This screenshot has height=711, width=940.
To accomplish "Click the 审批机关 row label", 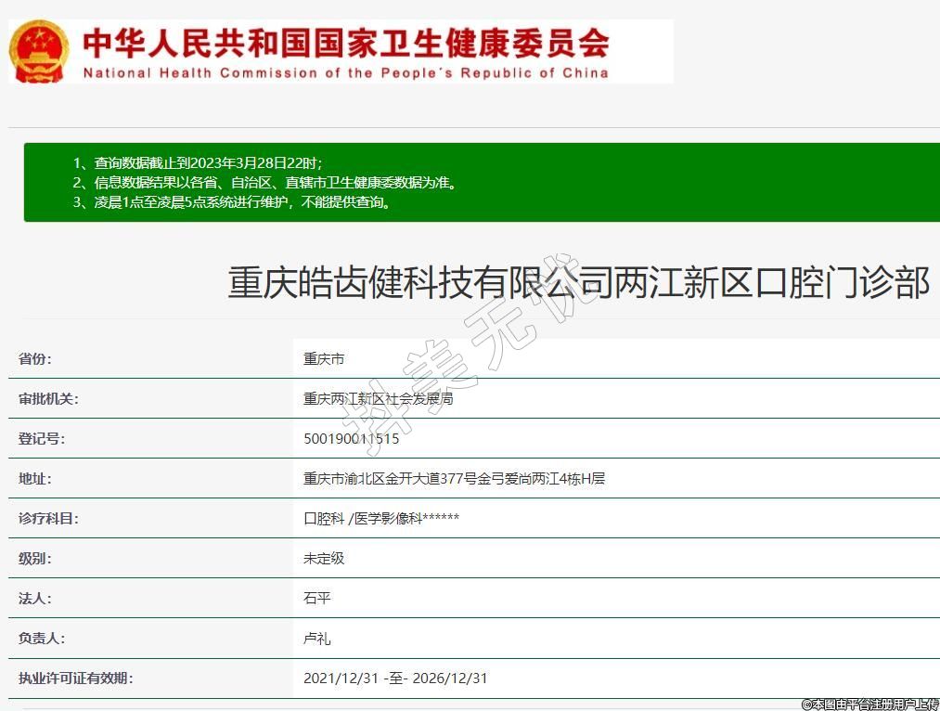I will click(x=48, y=399).
